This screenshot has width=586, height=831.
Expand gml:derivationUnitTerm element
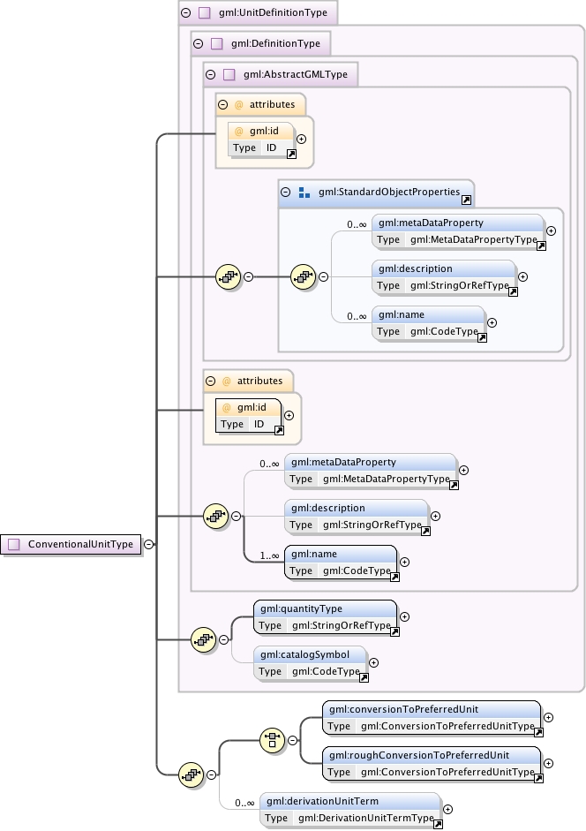point(447,809)
